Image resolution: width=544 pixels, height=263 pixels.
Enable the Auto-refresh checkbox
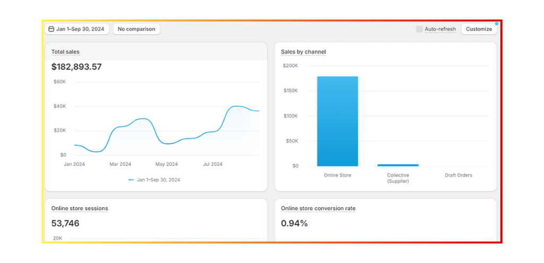pyautogui.click(x=419, y=29)
